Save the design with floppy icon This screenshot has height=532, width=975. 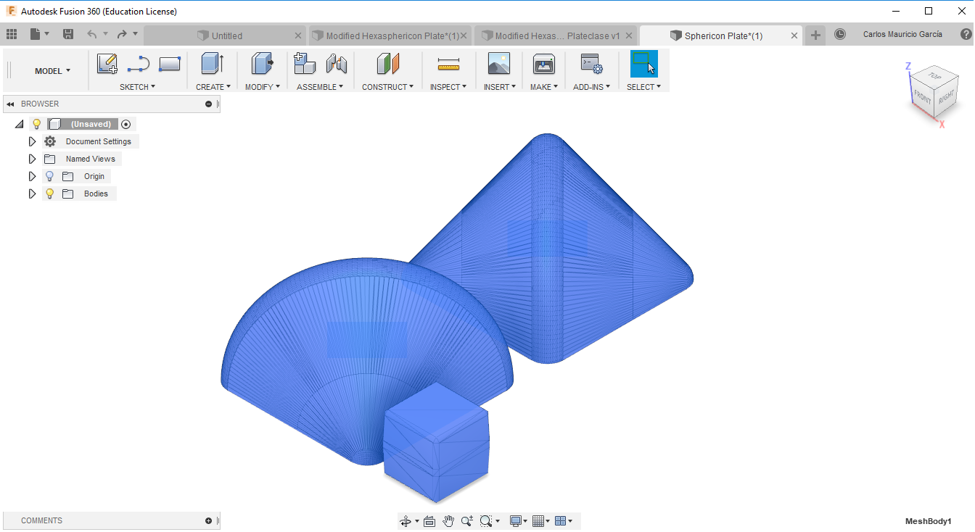(68, 34)
